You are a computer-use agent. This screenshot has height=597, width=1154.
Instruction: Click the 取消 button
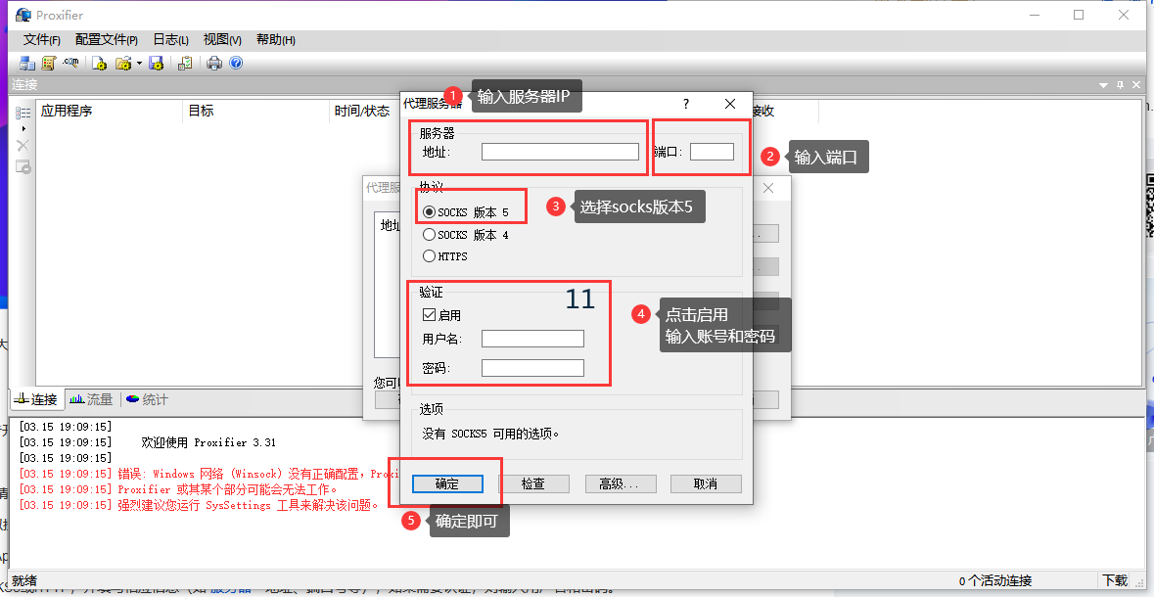(706, 483)
